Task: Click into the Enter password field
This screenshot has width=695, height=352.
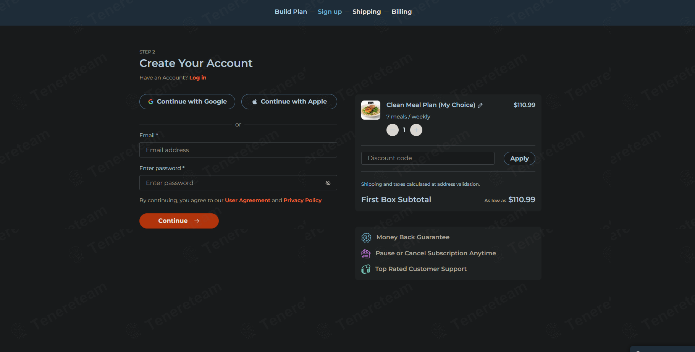Action: (231, 183)
